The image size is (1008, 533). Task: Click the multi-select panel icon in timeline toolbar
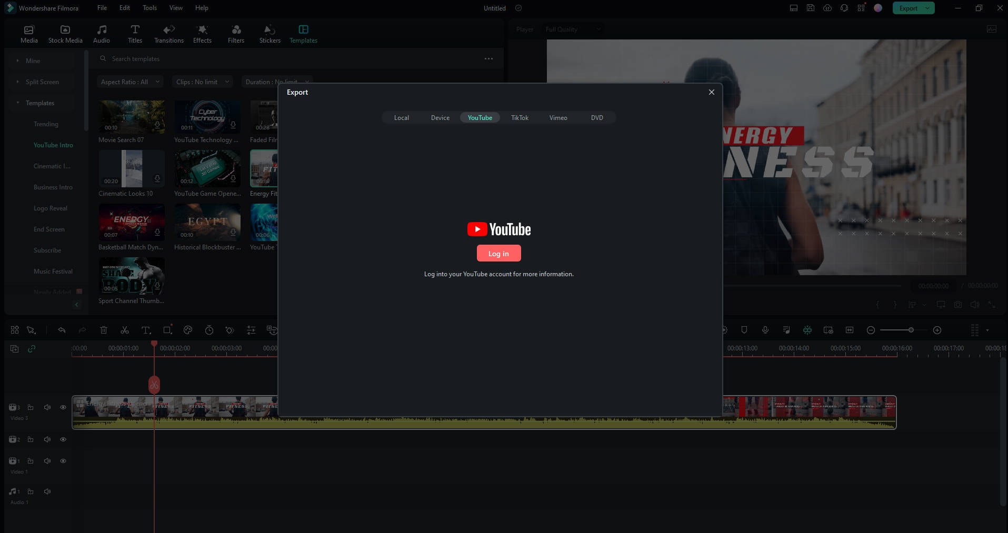[15, 330]
